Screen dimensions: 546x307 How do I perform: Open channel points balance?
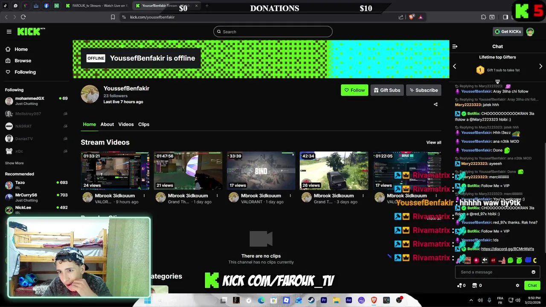pos(461,286)
